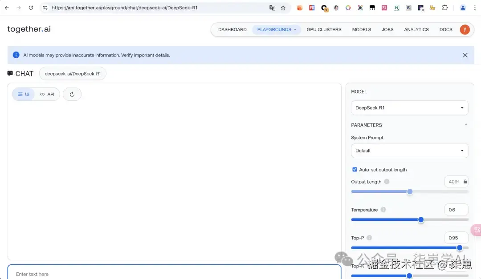
Task: Click the Top-P value field 0.95
Action: pyautogui.click(x=456, y=238)
